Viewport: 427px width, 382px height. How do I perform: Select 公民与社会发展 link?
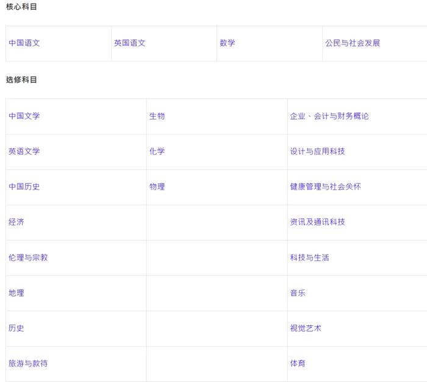coord(353,43)
